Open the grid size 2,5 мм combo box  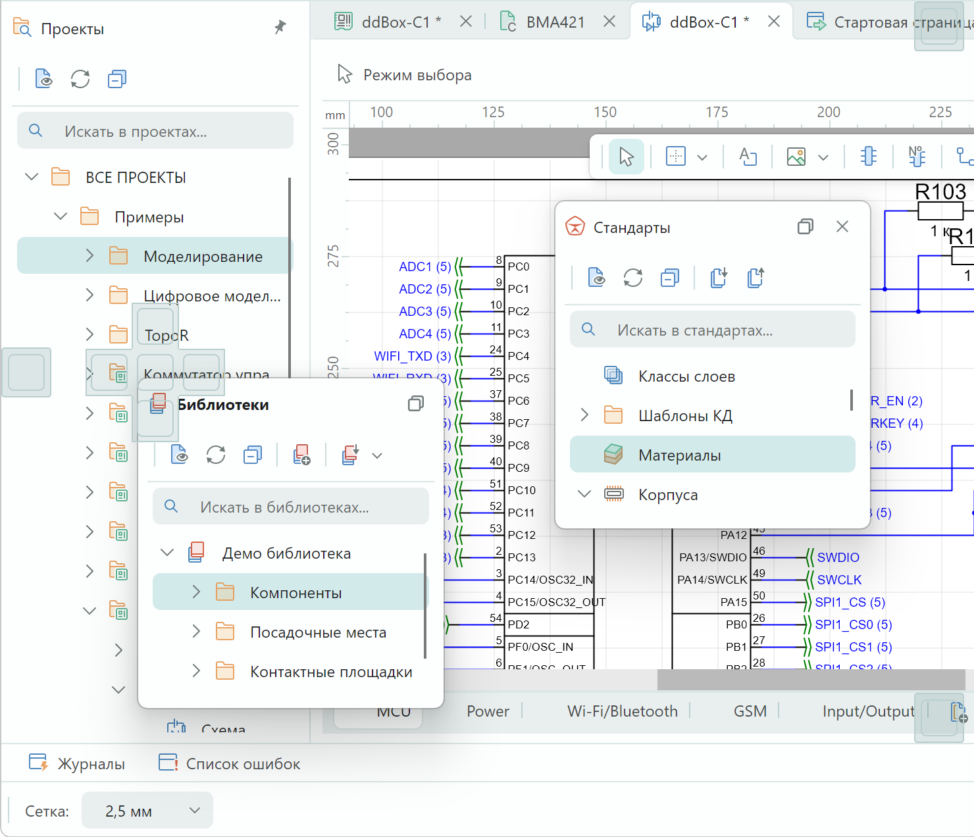(147, 810)
